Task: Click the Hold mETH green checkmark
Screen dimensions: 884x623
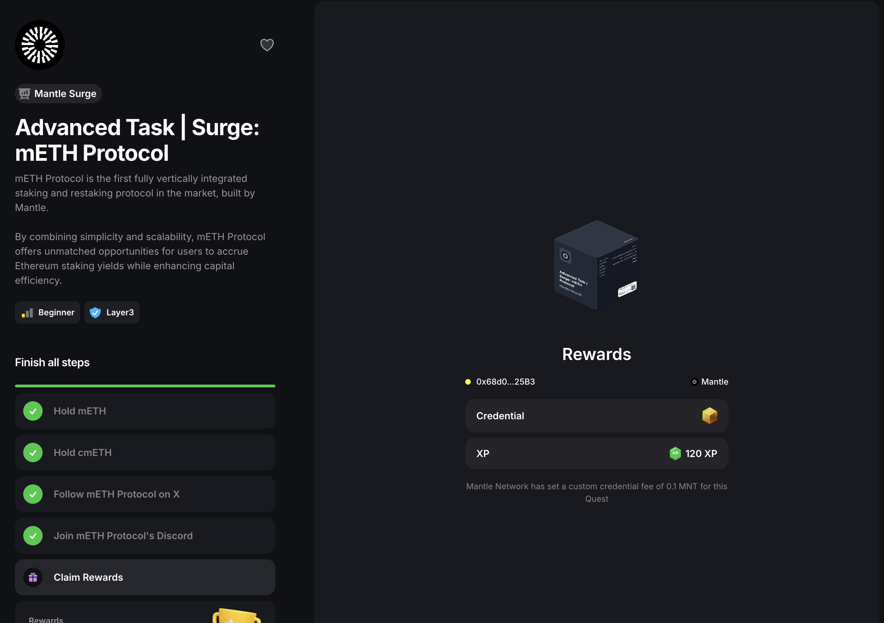Action: pyautogui.click(x=33, y=411)
